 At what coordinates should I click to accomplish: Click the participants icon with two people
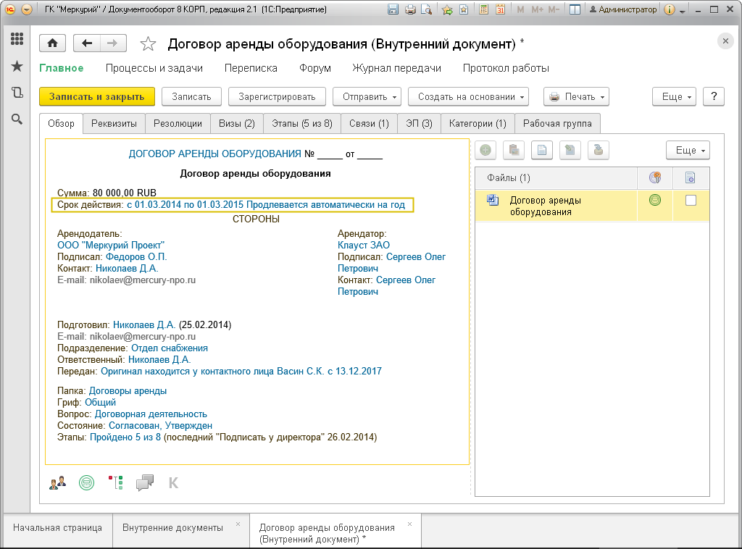tap(58, 483)
